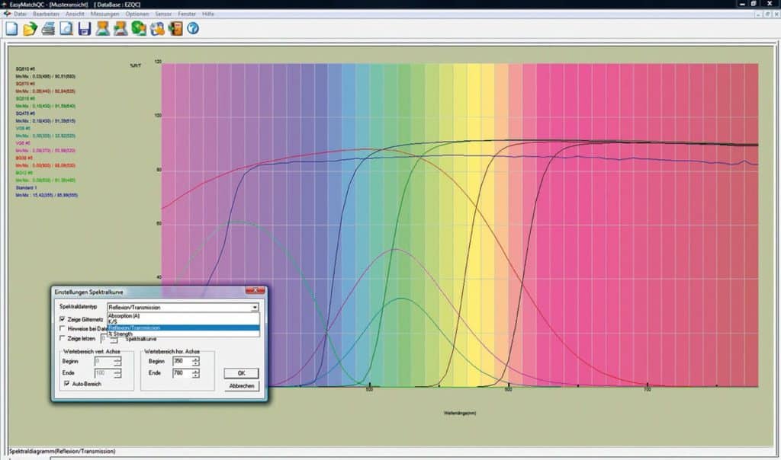Click the Print toolbar icon
Viewport: 781px width, 460px height.
click(x=48, y=29)
